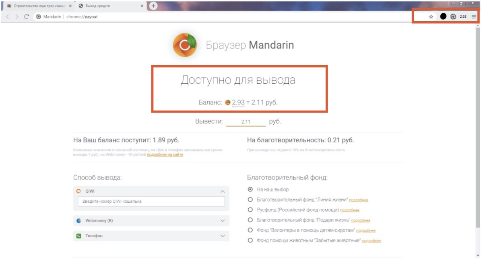
Task: Click the Mandarin site icon in address bar
Action: pyautogui.click(x=39, y=17)
